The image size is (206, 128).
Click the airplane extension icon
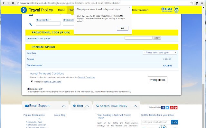[197, 3]
